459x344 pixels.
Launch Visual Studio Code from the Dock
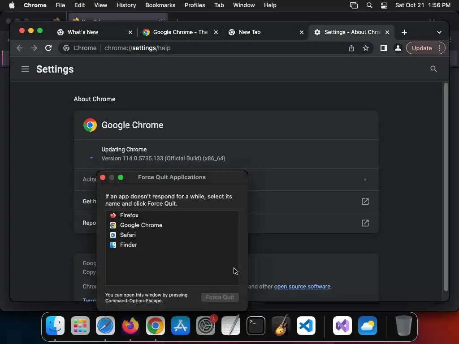point(306,326)
